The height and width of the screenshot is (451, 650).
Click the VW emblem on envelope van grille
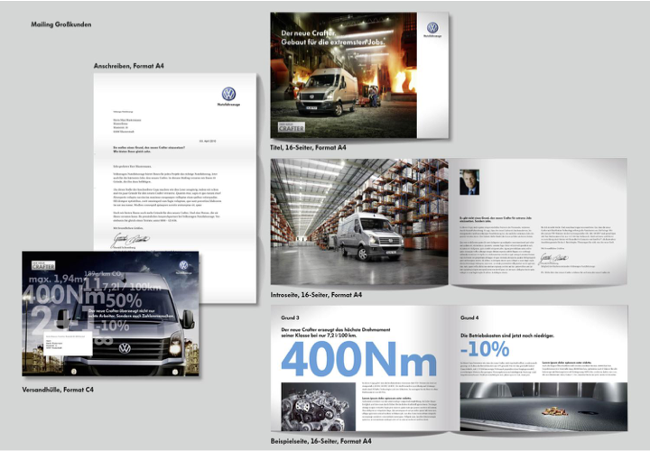[x=125, y=348]
